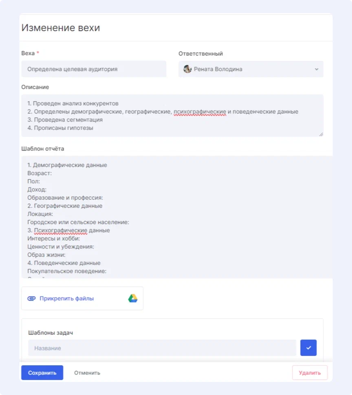
Task: Click inside the Веха milestone name field
Action: click(94, 69)
